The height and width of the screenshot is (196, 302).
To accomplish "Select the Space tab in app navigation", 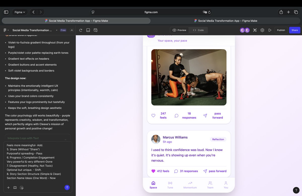I will (153, 185).
